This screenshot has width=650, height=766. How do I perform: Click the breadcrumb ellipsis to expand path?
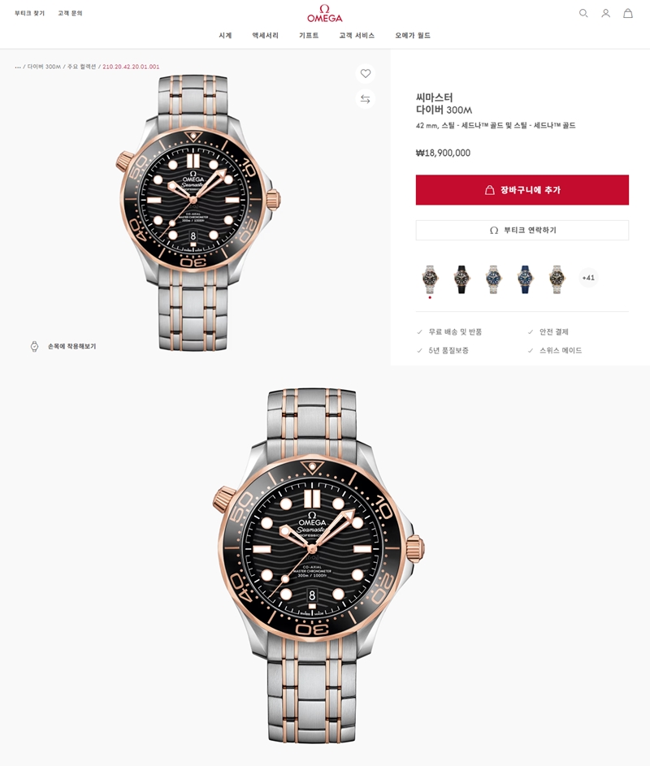[x=18, y=67]
